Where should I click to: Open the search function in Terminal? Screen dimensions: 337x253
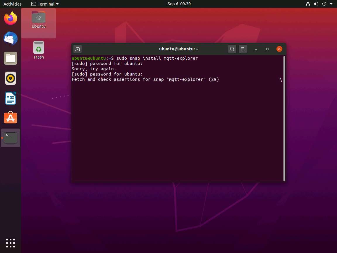pos(232,49)
